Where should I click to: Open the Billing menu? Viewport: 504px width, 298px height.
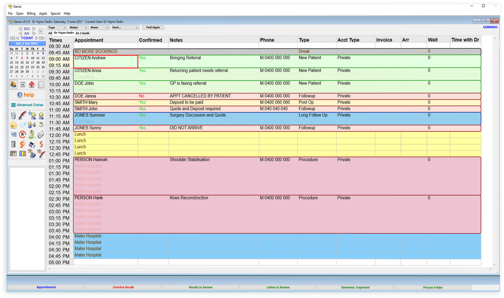pyautogui.click(x=31, y=13)
